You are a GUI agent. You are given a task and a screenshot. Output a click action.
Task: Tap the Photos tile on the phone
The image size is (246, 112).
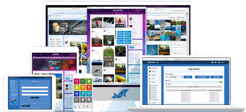click(77, 94)
